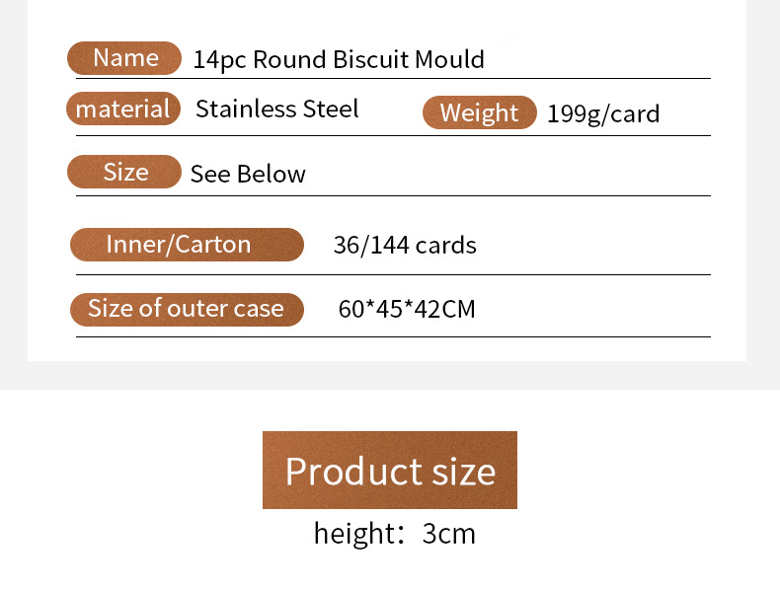The image size is (780, 589).
Task: Click the brown Name label
Action: point(124,58)
